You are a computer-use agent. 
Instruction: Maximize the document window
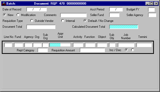pyautogui.click(x=152, y=4)
